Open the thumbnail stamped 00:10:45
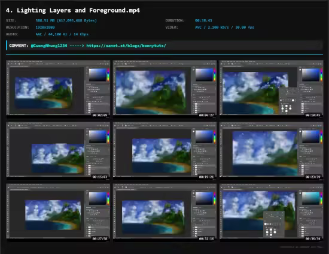 click(x=272, y=89)
